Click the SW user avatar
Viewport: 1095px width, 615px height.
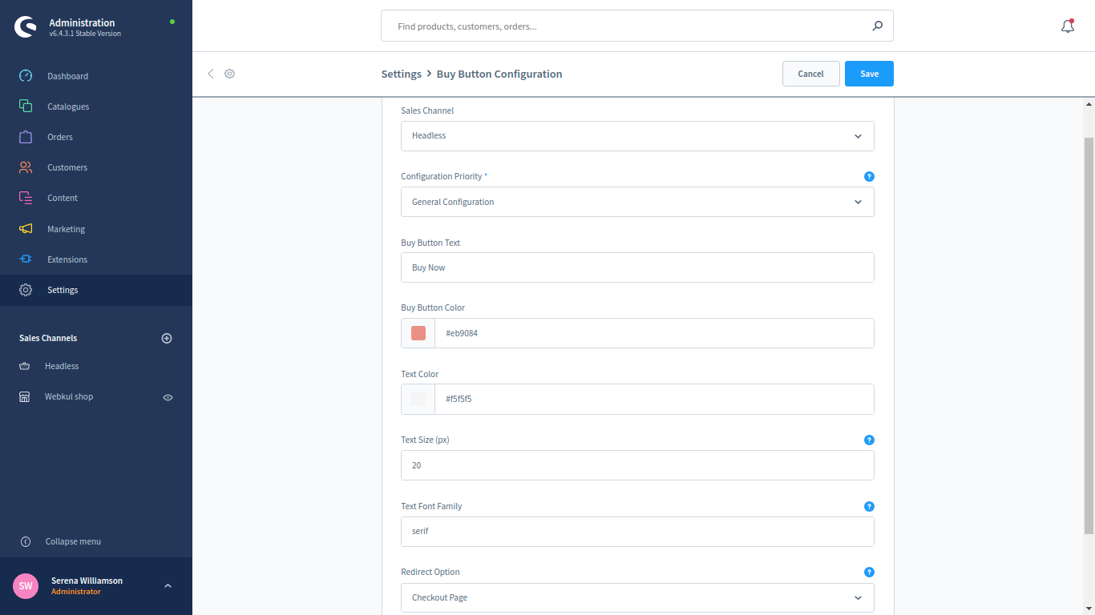point(26,586)
